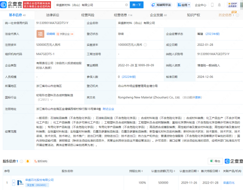Click the 查一下 search button

pyautogui.click(x=137, y=5)
